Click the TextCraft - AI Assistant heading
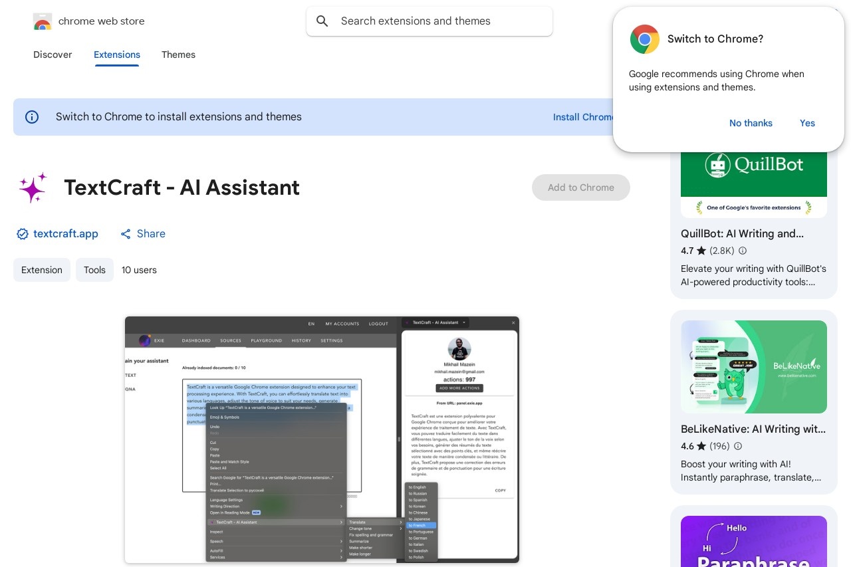 [x=182, y=187]
